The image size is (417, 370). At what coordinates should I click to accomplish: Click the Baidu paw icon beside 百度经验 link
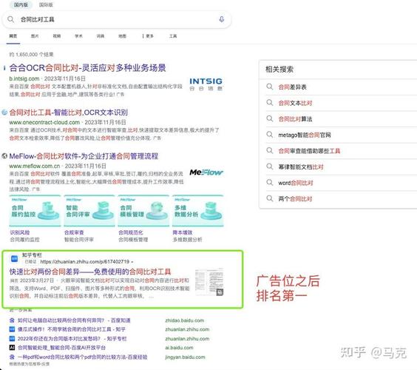click(x=12, y=357)
